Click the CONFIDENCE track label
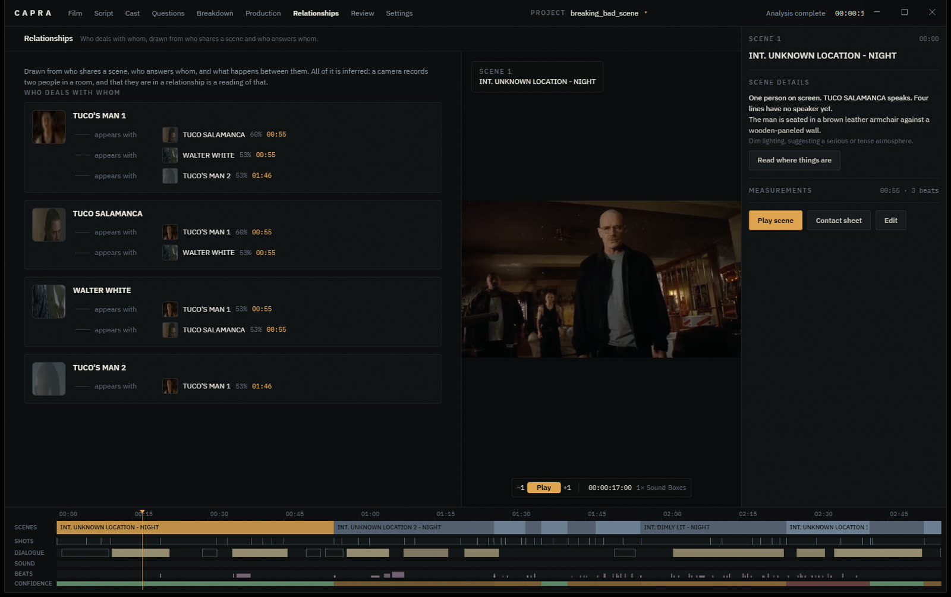Viewport: 951px width, 597px height. [x=33, y=584]
